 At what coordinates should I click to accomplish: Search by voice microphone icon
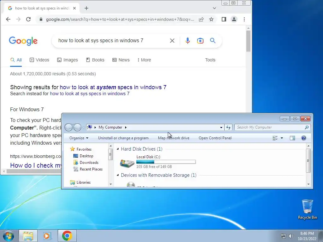[187, 41]
